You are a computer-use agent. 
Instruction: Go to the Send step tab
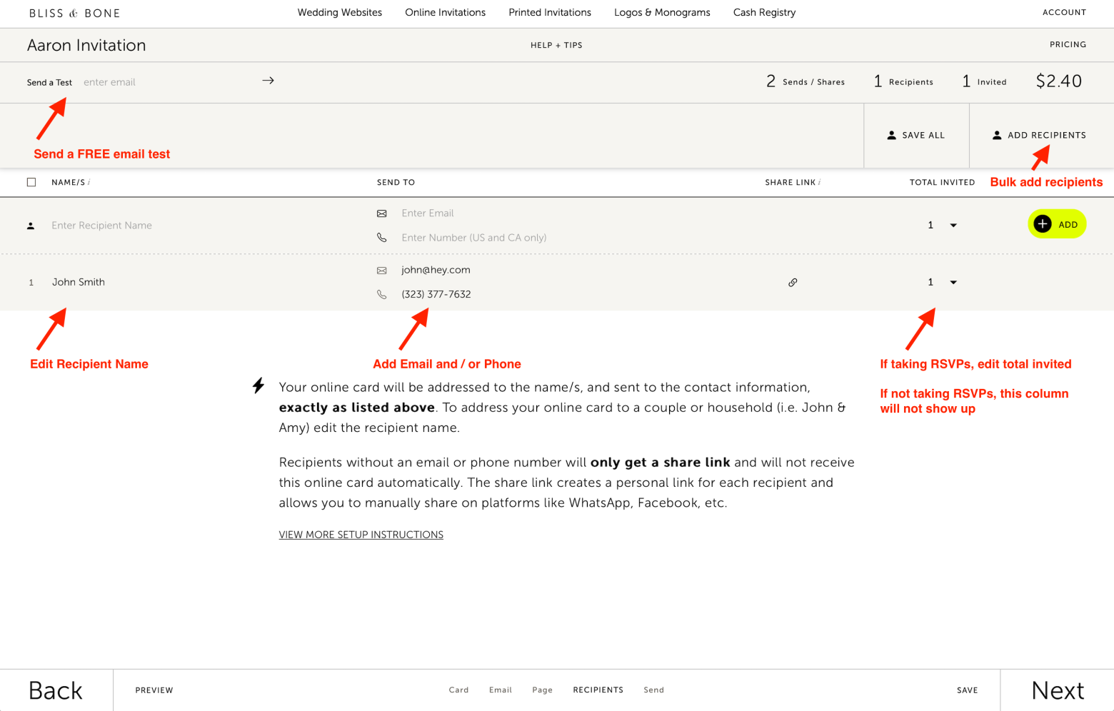tap(653, 690)
